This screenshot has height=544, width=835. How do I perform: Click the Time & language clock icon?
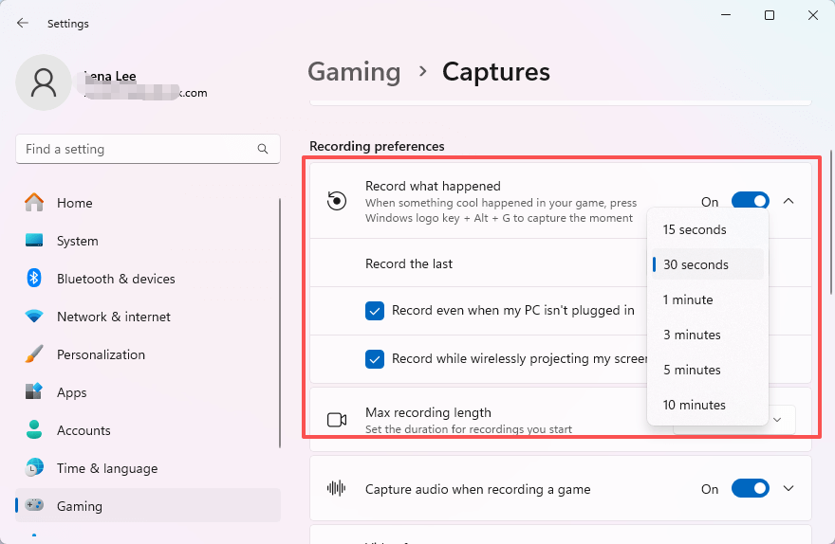(x=34, y=468)
